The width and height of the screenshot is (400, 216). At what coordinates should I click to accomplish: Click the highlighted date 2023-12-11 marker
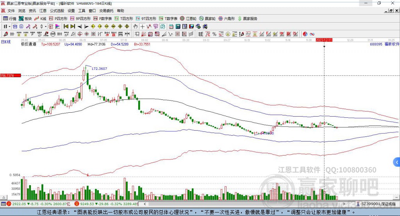coord(324,40)
